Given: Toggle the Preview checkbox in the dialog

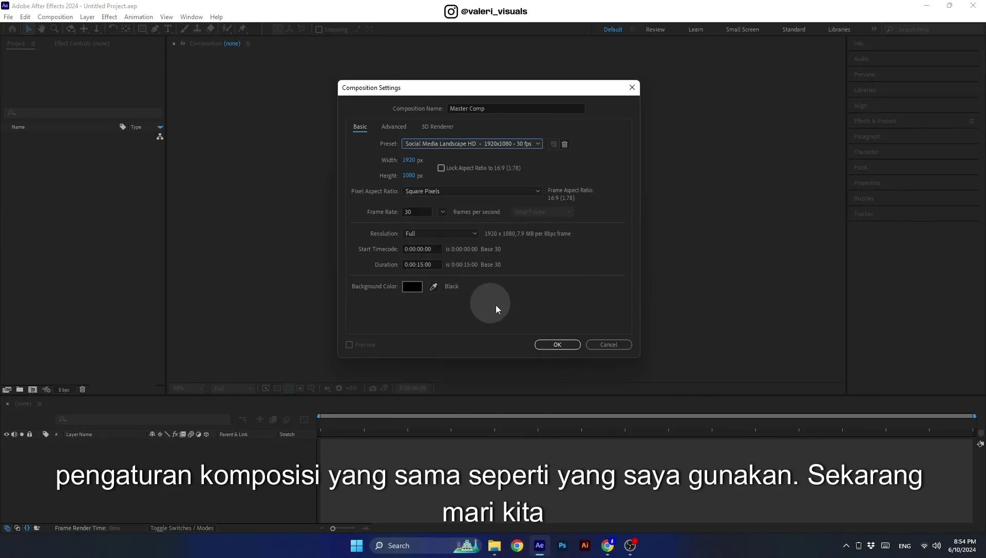Looking at the screenshot, I should click(x=349, y=345).
